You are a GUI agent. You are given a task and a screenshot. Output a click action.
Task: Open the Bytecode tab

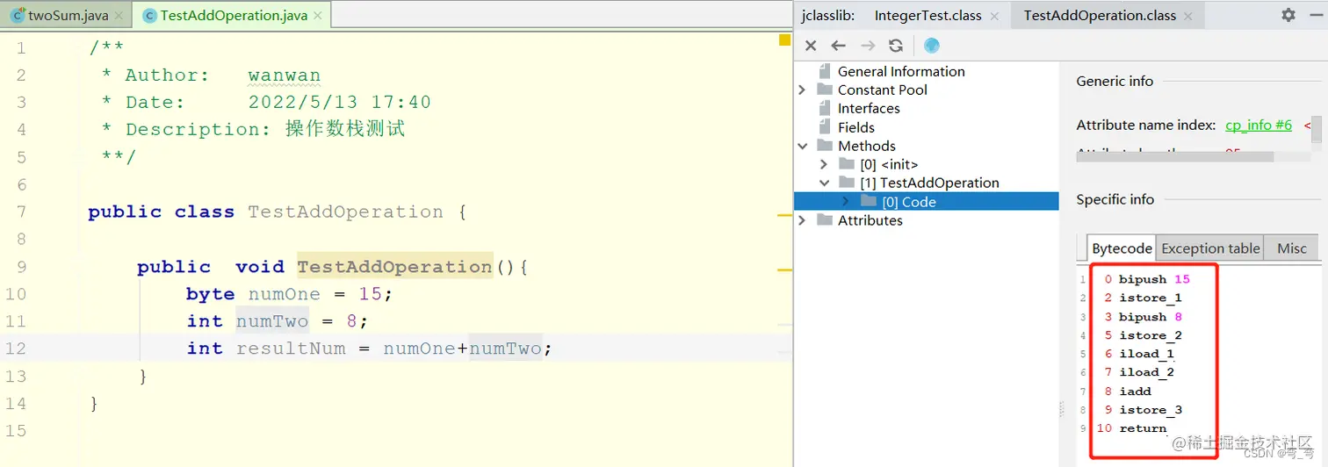coord(1122,248)
